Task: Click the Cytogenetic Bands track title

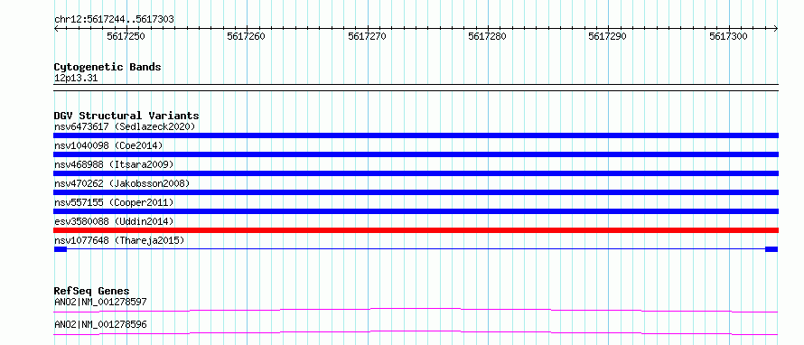Action: click(x=108, y=67)
